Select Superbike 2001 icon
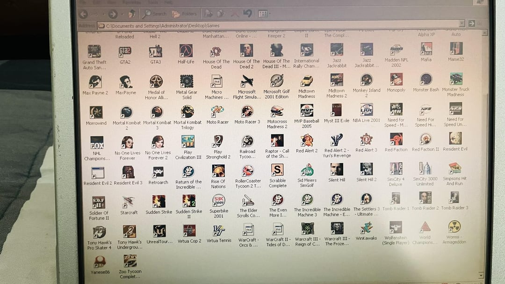Viewport: 505px width, 284px height. 219,201
